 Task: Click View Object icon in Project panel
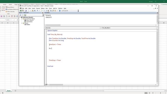[22, 15]
